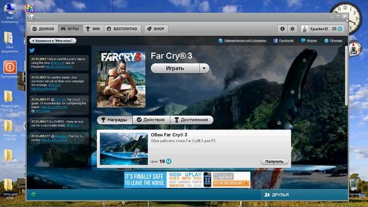
Task: Click the CPU meter desktop gadget
Action: 354,48
